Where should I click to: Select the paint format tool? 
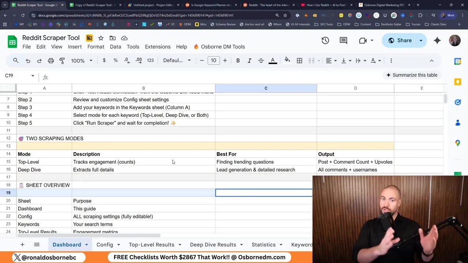[x=63, y=60]
